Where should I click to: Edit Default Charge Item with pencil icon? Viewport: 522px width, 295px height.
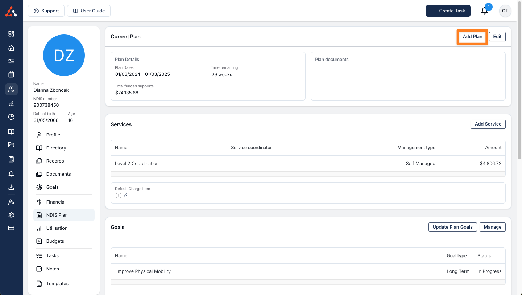(x=126, y=195)
